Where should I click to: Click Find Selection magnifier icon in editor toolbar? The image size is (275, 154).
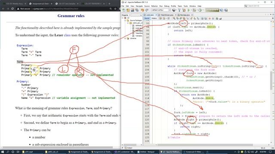click(174, 18)
